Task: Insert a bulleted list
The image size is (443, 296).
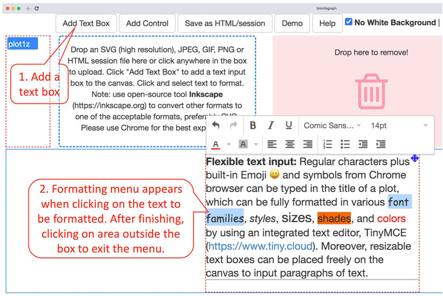Action: tap(345, 144)
